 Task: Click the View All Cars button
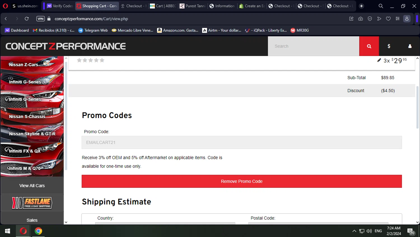click(x=32, y=186)
